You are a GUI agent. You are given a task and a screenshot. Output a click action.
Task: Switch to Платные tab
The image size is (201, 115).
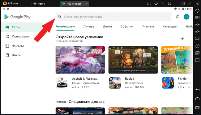[148, 26]
